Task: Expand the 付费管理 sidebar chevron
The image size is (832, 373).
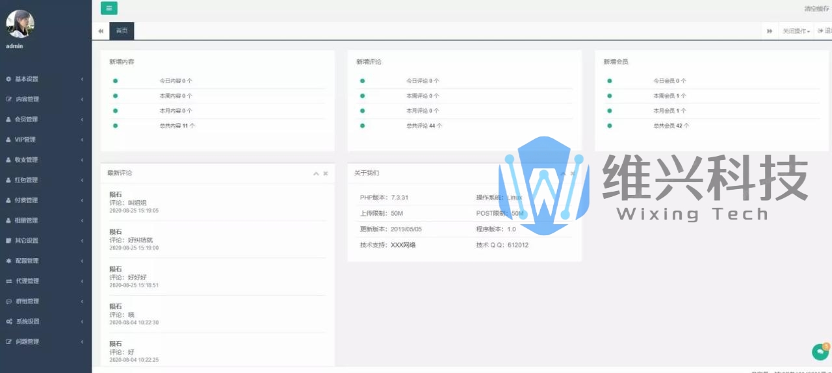Action: click(x=83, y=200)
